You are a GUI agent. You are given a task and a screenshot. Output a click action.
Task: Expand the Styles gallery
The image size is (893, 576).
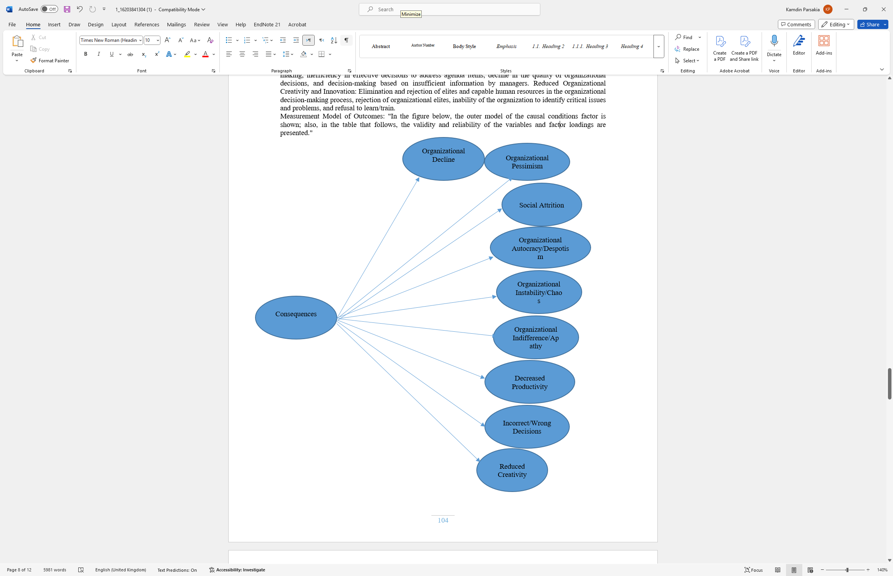659,46
